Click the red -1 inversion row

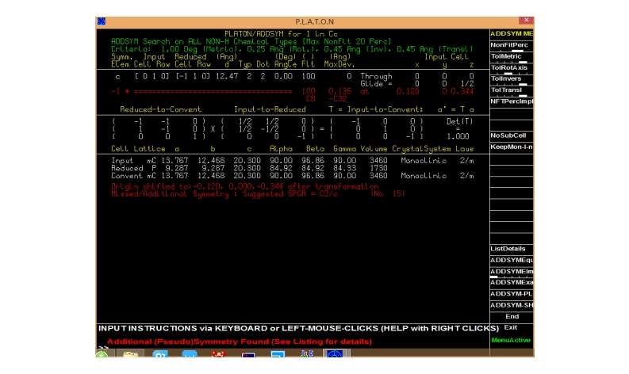[292, 91]
